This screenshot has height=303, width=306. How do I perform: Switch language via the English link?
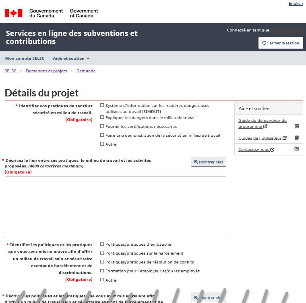point(296,4)
